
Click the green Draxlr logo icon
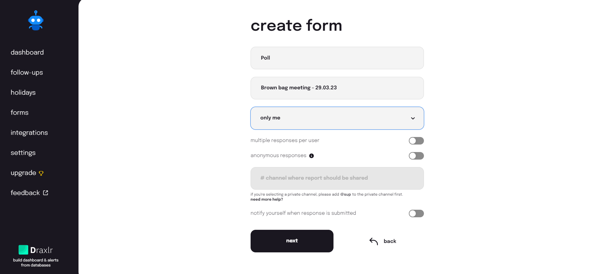coord(23,250)
